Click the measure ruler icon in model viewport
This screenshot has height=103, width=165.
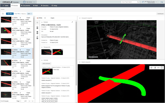point(158,68)
